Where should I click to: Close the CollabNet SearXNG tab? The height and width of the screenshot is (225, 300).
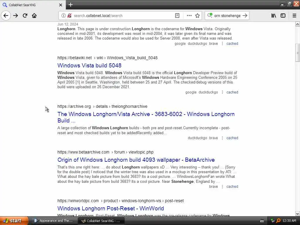coord(61,5)
